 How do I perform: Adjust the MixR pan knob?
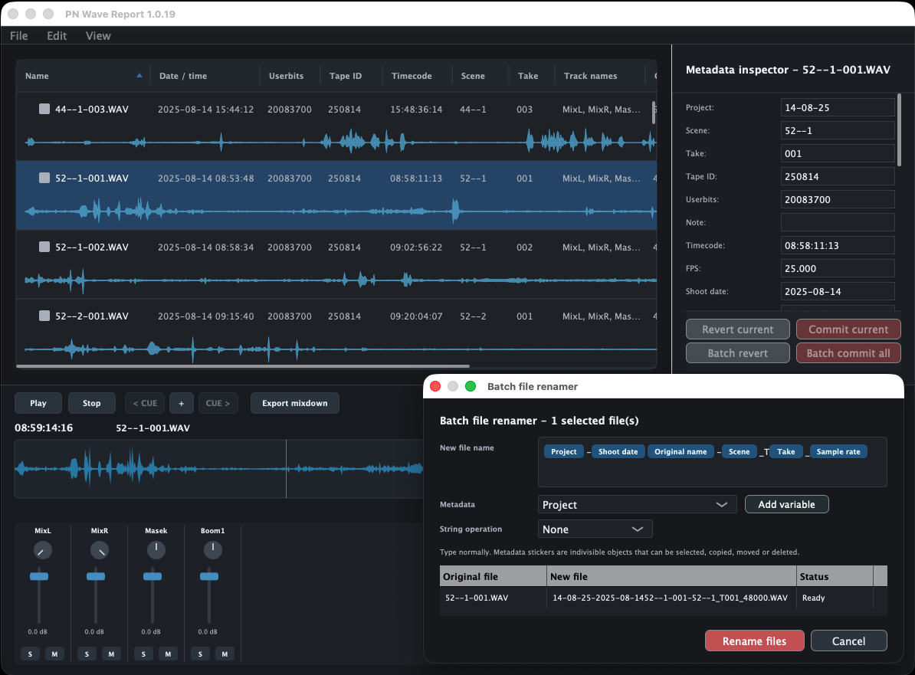tap(99, 550)
